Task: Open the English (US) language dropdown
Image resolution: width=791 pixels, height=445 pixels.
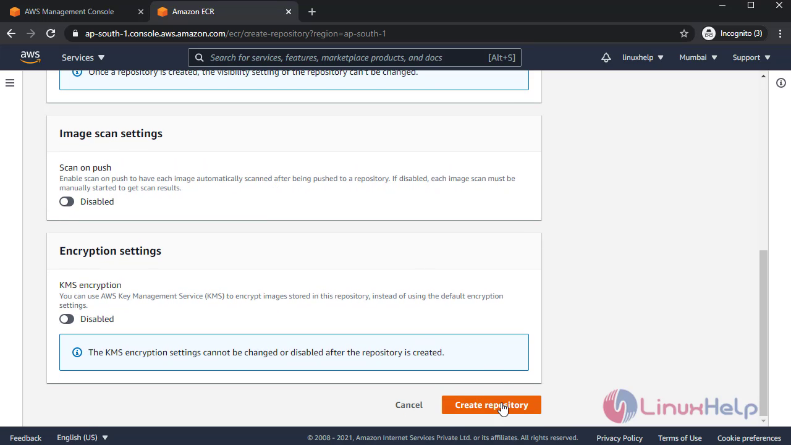Action: click(83, 438)
